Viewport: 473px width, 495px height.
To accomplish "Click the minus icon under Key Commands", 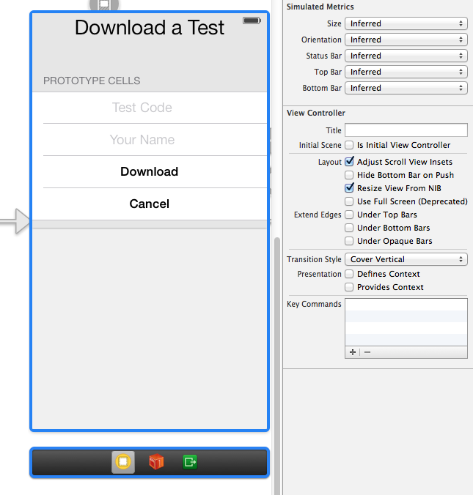I will [x=367, y=352].
